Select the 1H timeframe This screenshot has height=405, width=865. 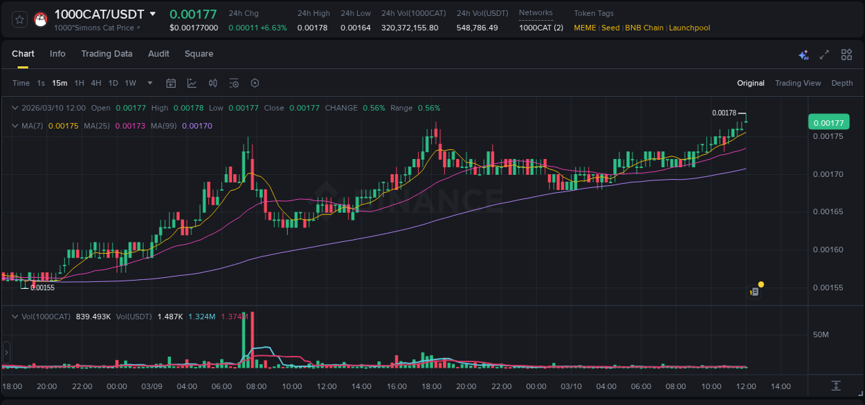(x=78, y=83)
